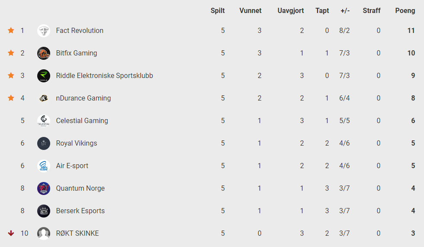The width and height of the screenshot is (424, 247).
Task: Open the Air E-sport logo
Action: [x=44, y=166]
